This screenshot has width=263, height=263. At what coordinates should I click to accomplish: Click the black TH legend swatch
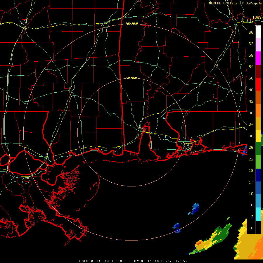(x=258, y=227)
